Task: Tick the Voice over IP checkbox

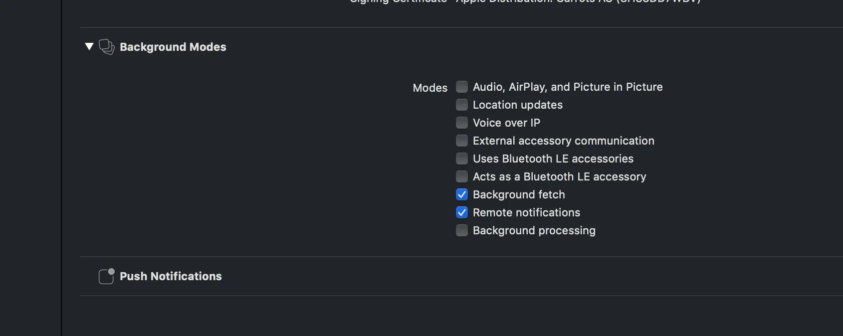Action: 462,123
